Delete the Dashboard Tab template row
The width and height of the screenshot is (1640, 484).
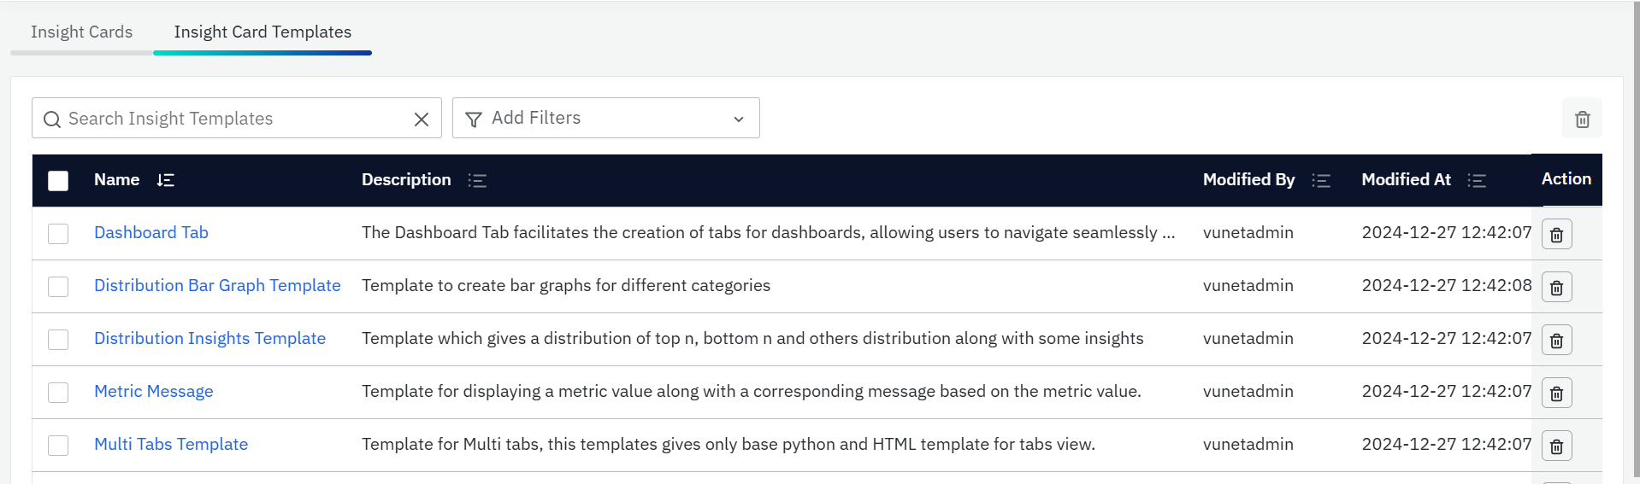[1556, 235]
